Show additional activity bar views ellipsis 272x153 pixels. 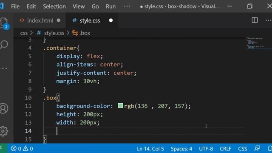4,68
